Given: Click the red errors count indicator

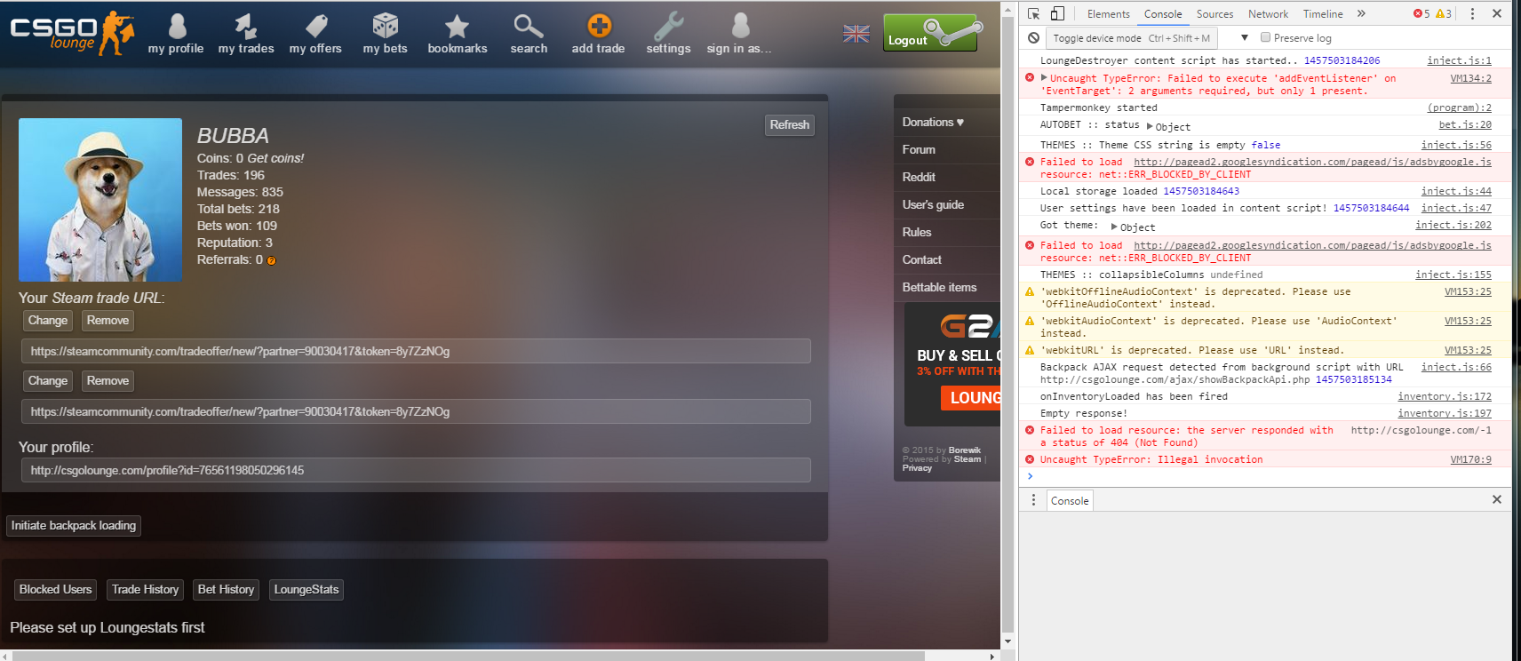Looking at the screenshot, I should [1421, 13].
